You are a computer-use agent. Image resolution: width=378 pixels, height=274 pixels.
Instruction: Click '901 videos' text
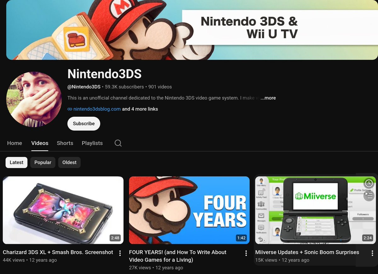(160, 87)
